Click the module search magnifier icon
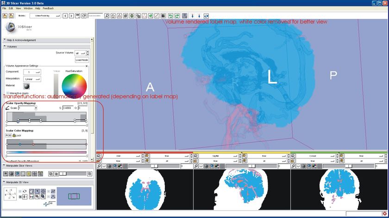 click(107, 16)
